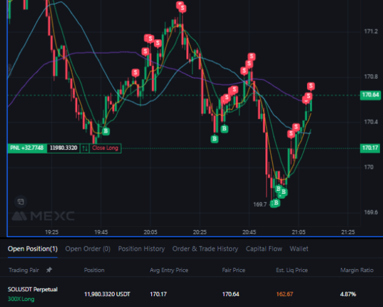Viewport: 383px width, 307px height.
Task: Click the 170.17 average entry price value
Action: (x=158, y=294)
